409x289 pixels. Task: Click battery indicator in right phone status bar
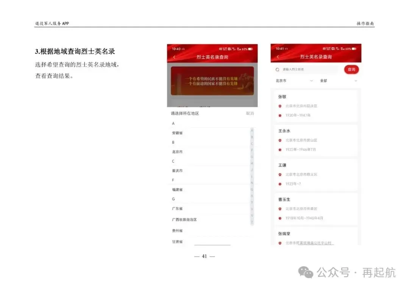354,49
